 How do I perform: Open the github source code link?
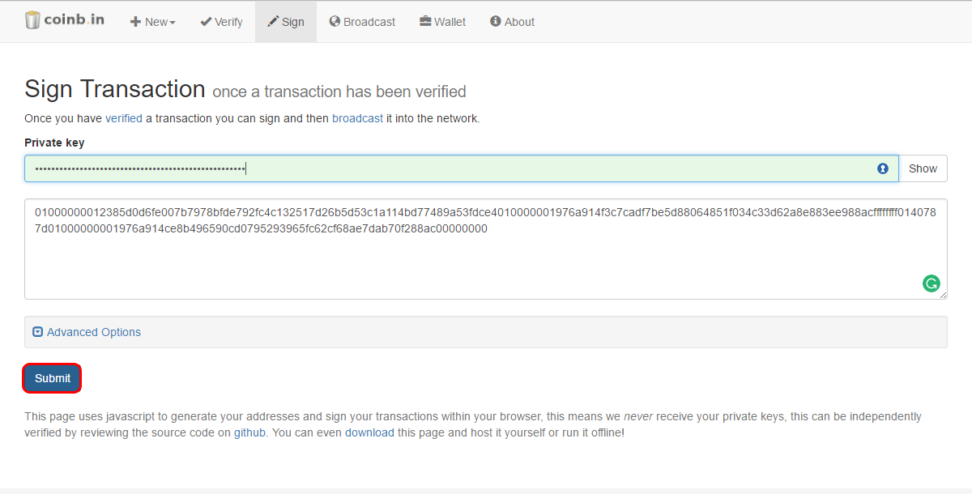tap(249, 432)
